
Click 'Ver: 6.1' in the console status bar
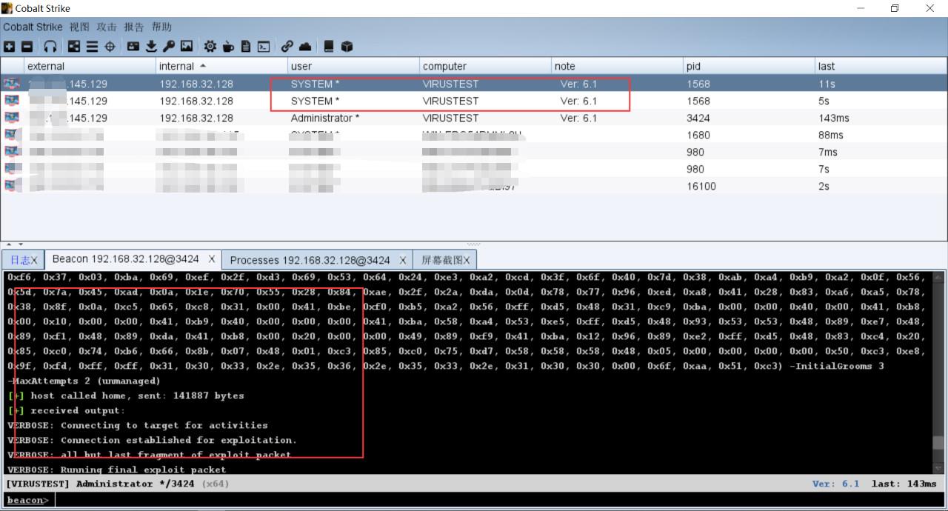835,484
